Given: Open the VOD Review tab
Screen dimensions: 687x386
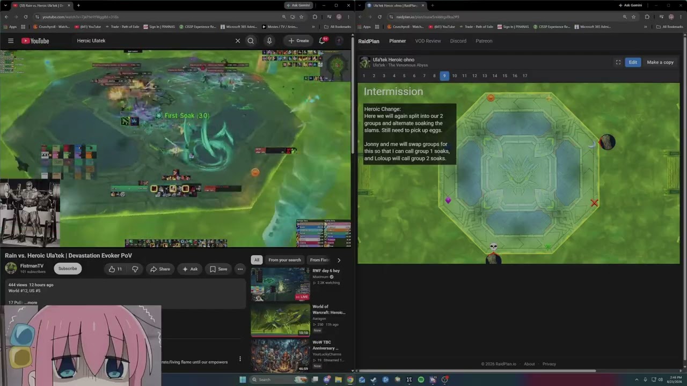Looking at the screenshot, I should point(428,41).
